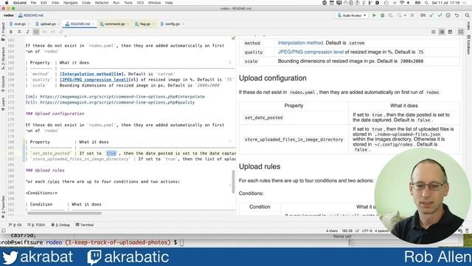This screenshot has height=266, width=472.
Task: Open the Git tool window at bottom
Action: (15, 225)
